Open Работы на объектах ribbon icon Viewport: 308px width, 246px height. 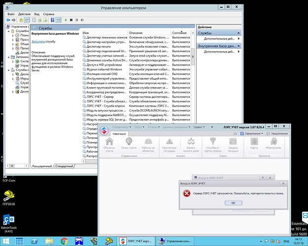[x=148, y=145]
